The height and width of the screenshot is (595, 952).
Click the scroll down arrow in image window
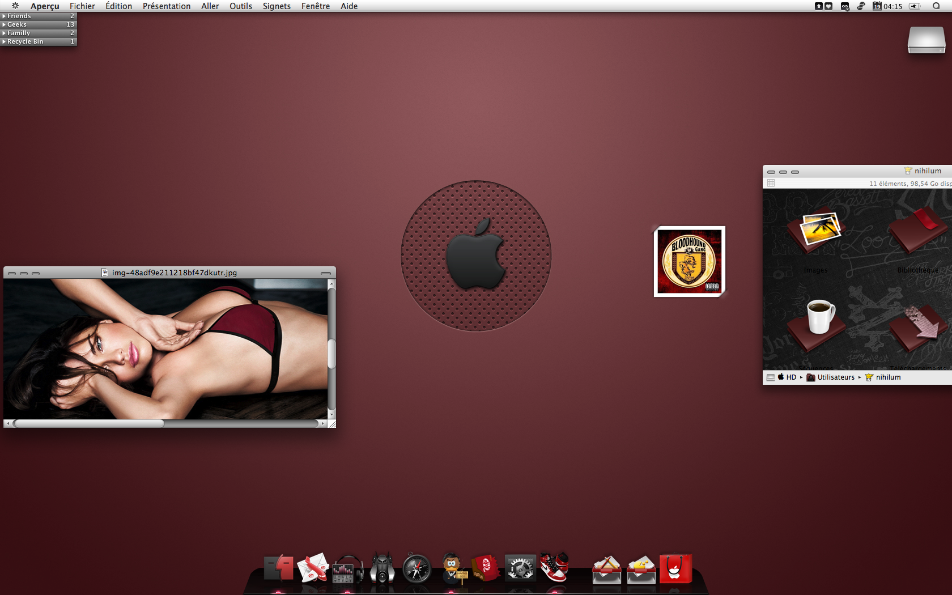click(x=331, y=414)
